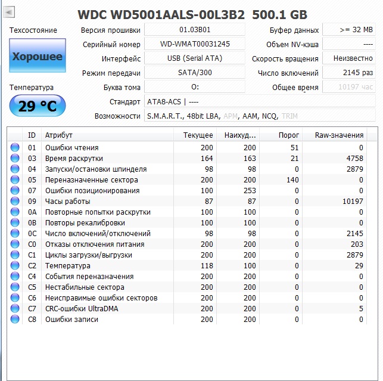The width and height of the screenshot is (383, 381).
Task: Click the status orb for C2 Температура
Action: [15, 265]
